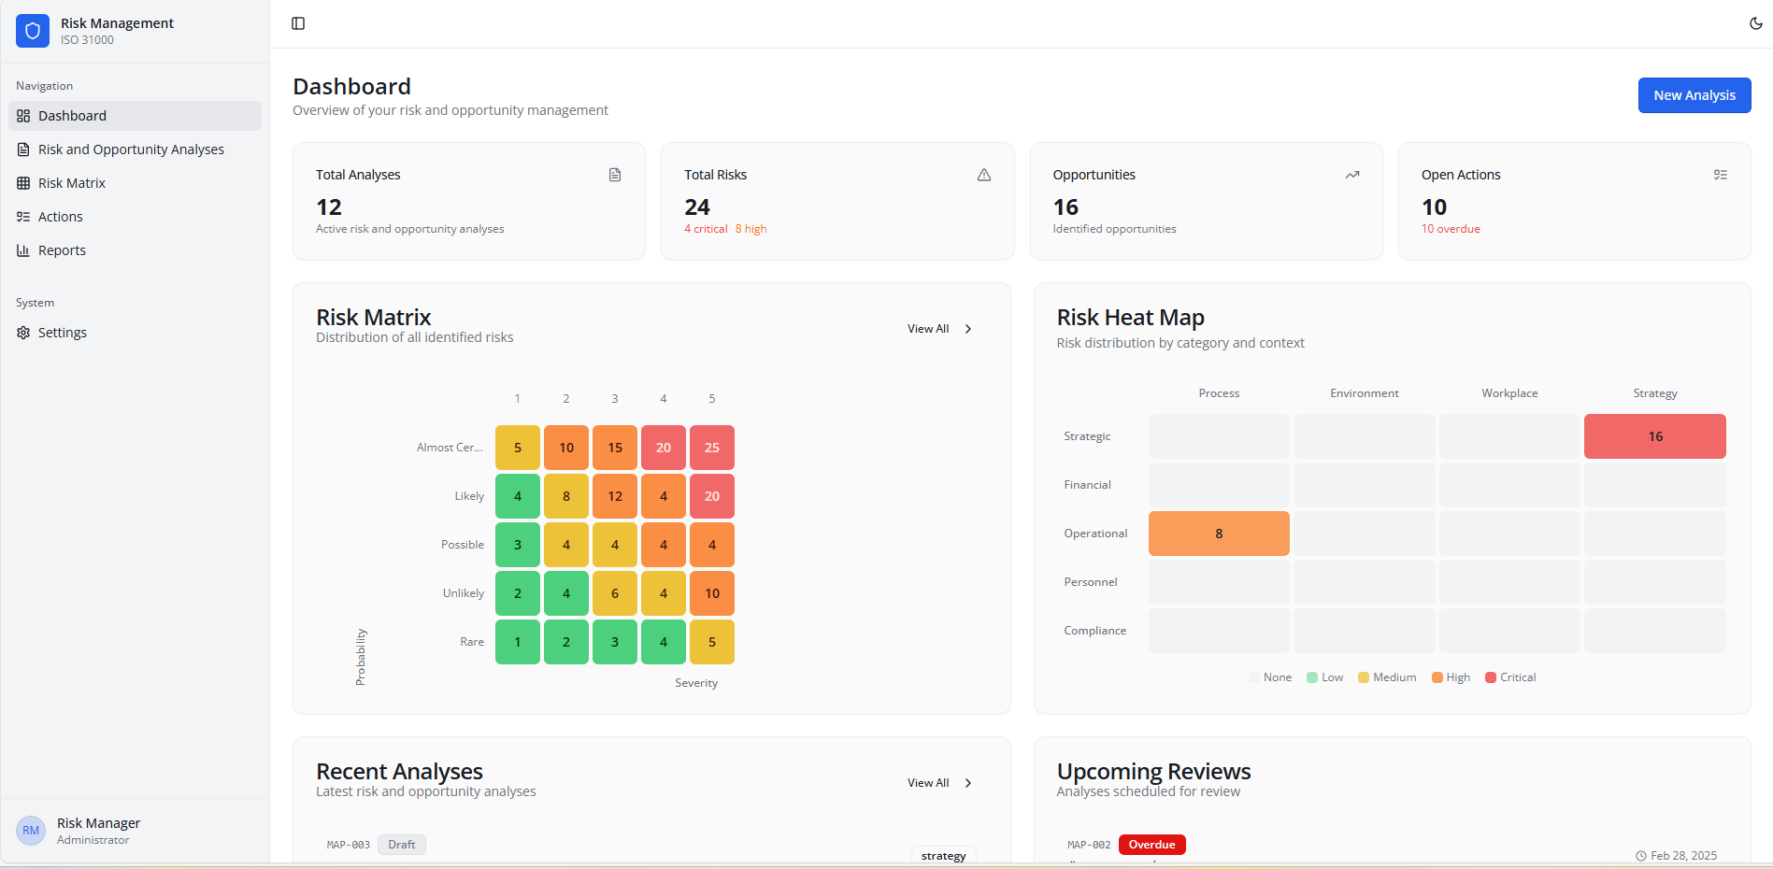This screenshot has height=869, width=1773.
Task: Toggle the Critical legend filter in heat map
Action: coord(1510,677)
